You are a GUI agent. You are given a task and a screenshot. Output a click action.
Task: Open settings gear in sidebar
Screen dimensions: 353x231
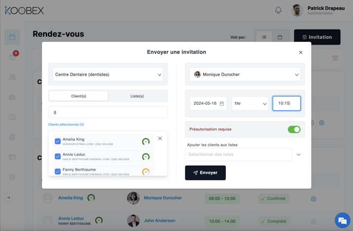(x=12, y=177)
